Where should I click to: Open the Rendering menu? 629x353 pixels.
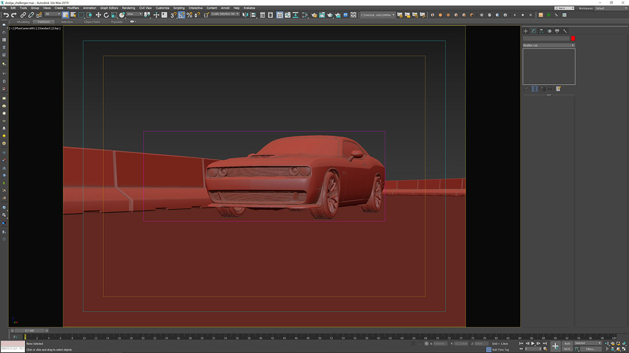tap(128, 8)
